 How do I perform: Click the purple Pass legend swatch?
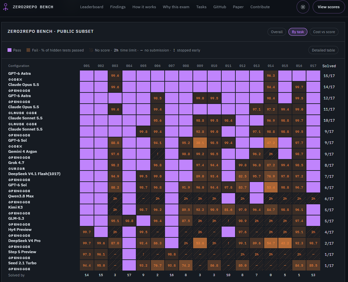(9, 50)
